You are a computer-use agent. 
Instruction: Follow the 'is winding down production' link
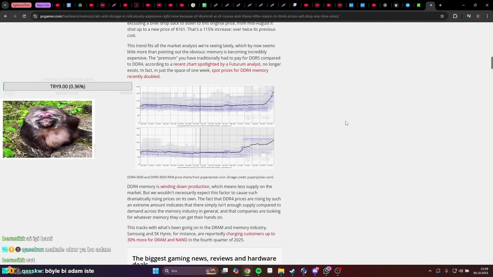click(183, 187)
